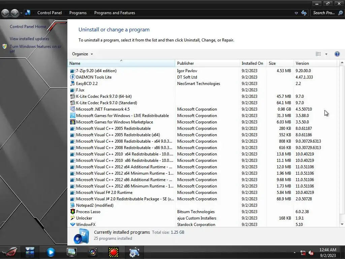Click the 7-Zip program icon

click(72, 71)
